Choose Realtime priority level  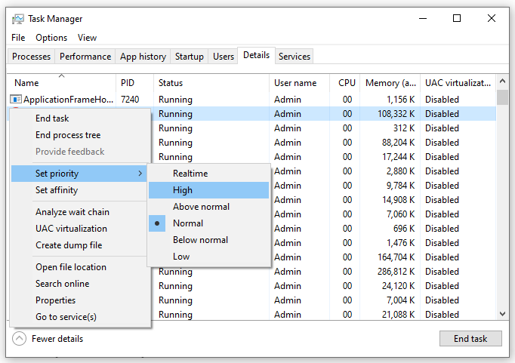pyautogui.click(x=190, y=174)
